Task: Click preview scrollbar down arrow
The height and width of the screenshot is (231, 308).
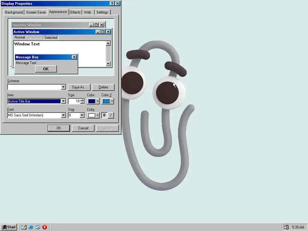Action: pyautogui.click(x=108, y=64)
